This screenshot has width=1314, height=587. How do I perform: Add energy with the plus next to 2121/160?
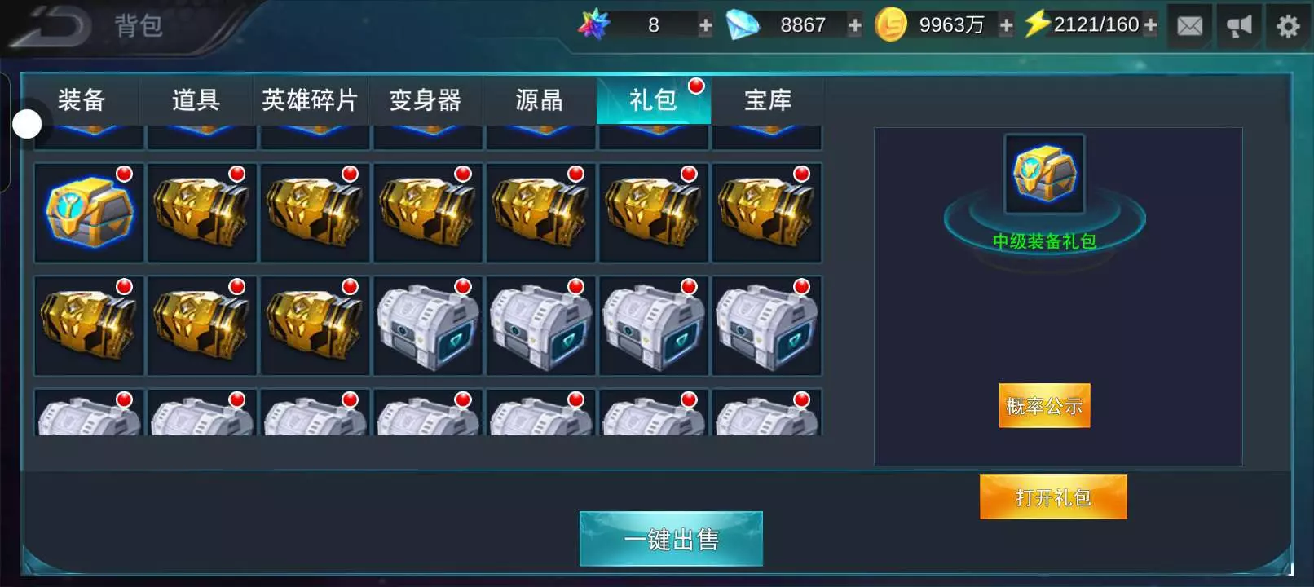[1150, 25]
